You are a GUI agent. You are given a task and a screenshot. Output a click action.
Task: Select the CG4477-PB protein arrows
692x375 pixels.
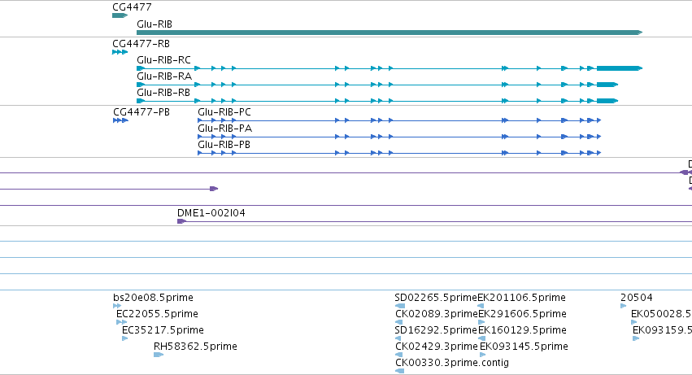(x=120, y=120)
